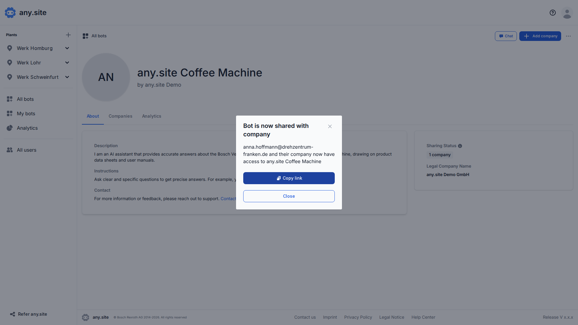This screenshot has width=578, height=325.
Task: Click the footer any.site robot logo
Action: click(x=85, y=317)
